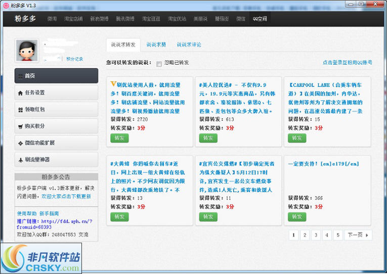The image size is (387, 274).
Task: Open 微信功能扩展 in the sidebar
Action: (x=56, y=143)
